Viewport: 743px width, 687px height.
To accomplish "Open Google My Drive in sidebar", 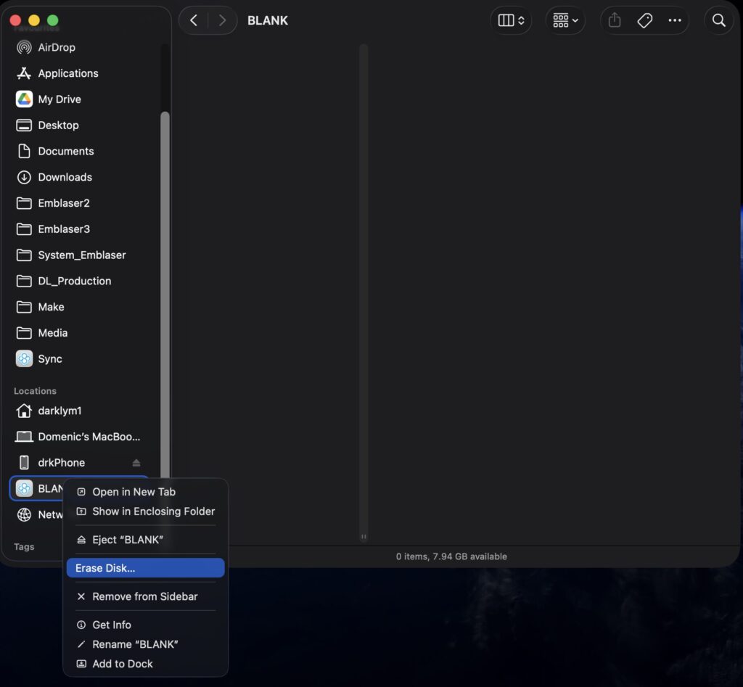I will click(59, 99).
